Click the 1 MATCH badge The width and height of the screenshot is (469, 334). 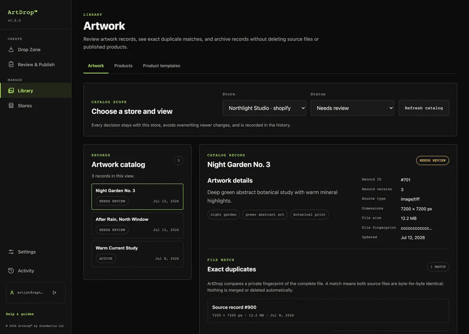[438, 267]
